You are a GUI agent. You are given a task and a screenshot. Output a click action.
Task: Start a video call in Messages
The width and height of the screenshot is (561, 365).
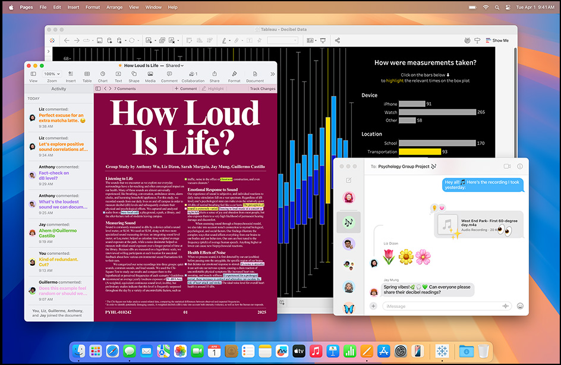coord(507,166)
